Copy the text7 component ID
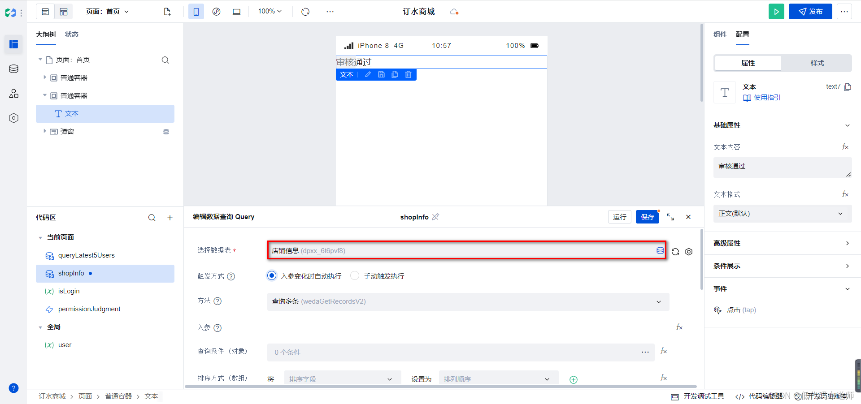 (x=848, y=87)
